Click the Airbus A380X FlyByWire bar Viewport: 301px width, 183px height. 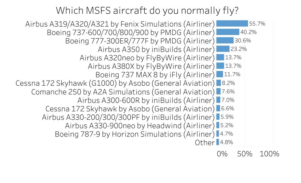pos(220,66)
